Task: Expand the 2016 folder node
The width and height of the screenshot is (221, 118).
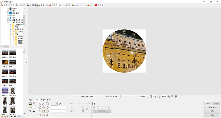Action: tap(10, 25)
